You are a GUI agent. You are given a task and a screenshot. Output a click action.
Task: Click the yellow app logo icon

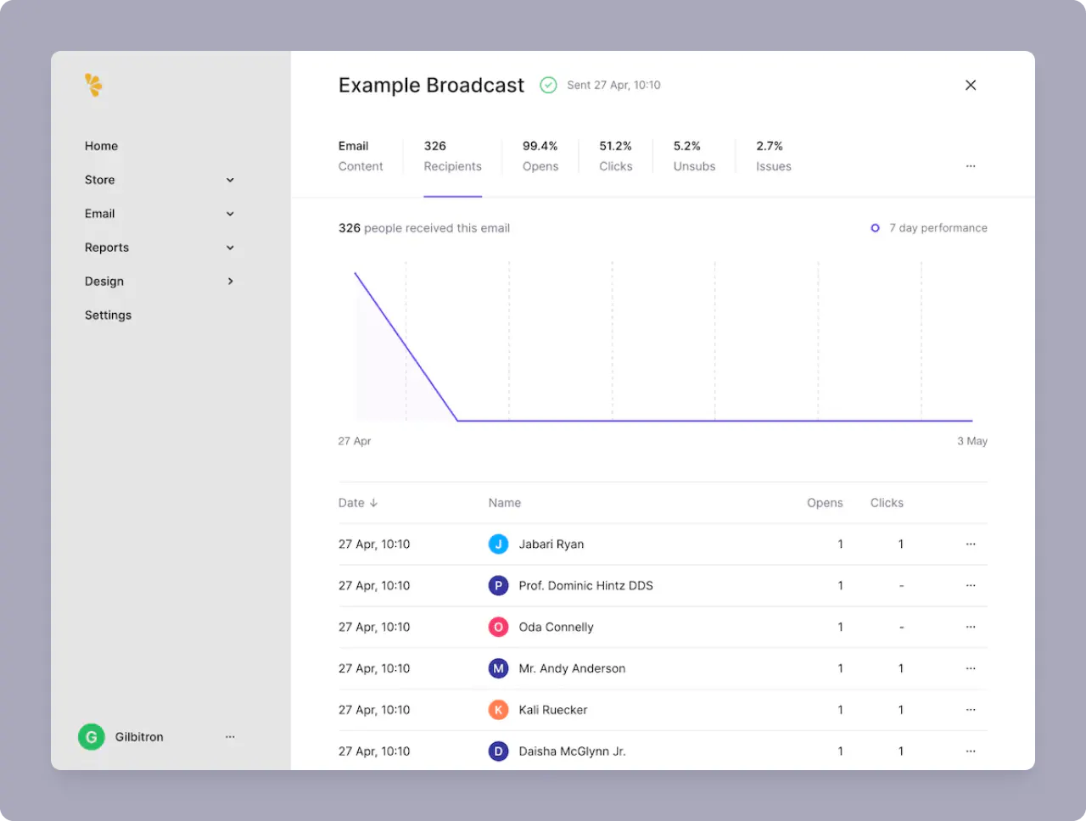click(93, 85)
